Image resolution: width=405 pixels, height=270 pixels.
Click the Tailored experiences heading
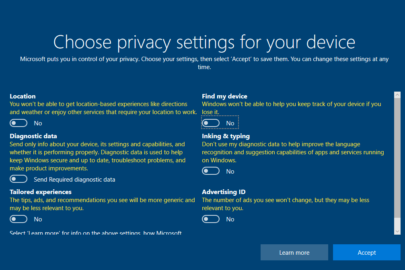click(x=40, y=192)
